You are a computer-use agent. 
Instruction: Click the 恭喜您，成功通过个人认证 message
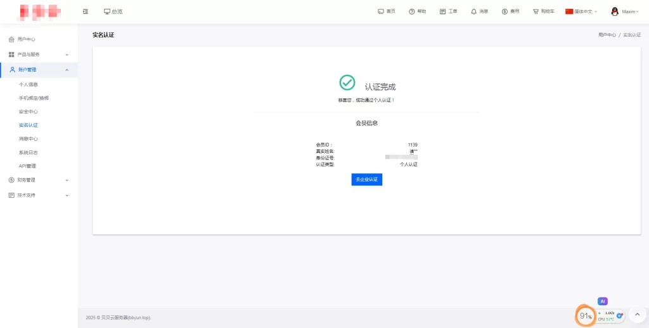click(367, 100)
